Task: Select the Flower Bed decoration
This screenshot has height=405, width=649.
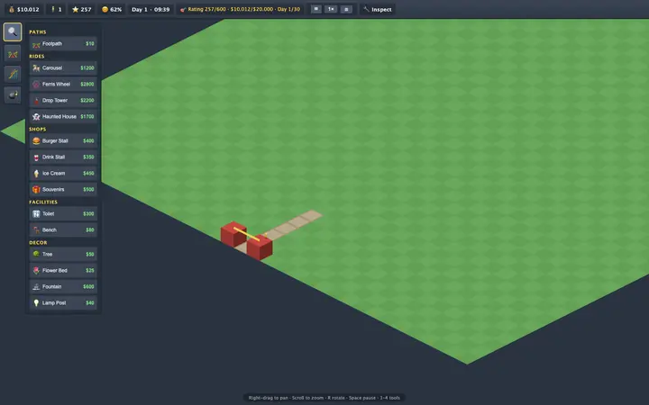Action: tap(63, 270)
